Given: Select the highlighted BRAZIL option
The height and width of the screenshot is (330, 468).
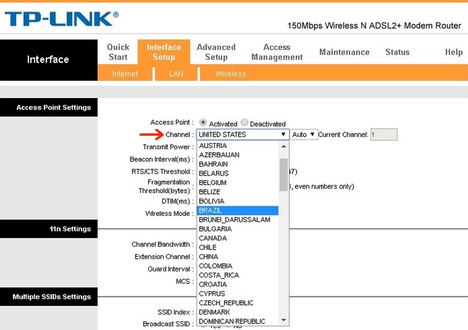Looking at the screenshot, I should coord(238,210).
